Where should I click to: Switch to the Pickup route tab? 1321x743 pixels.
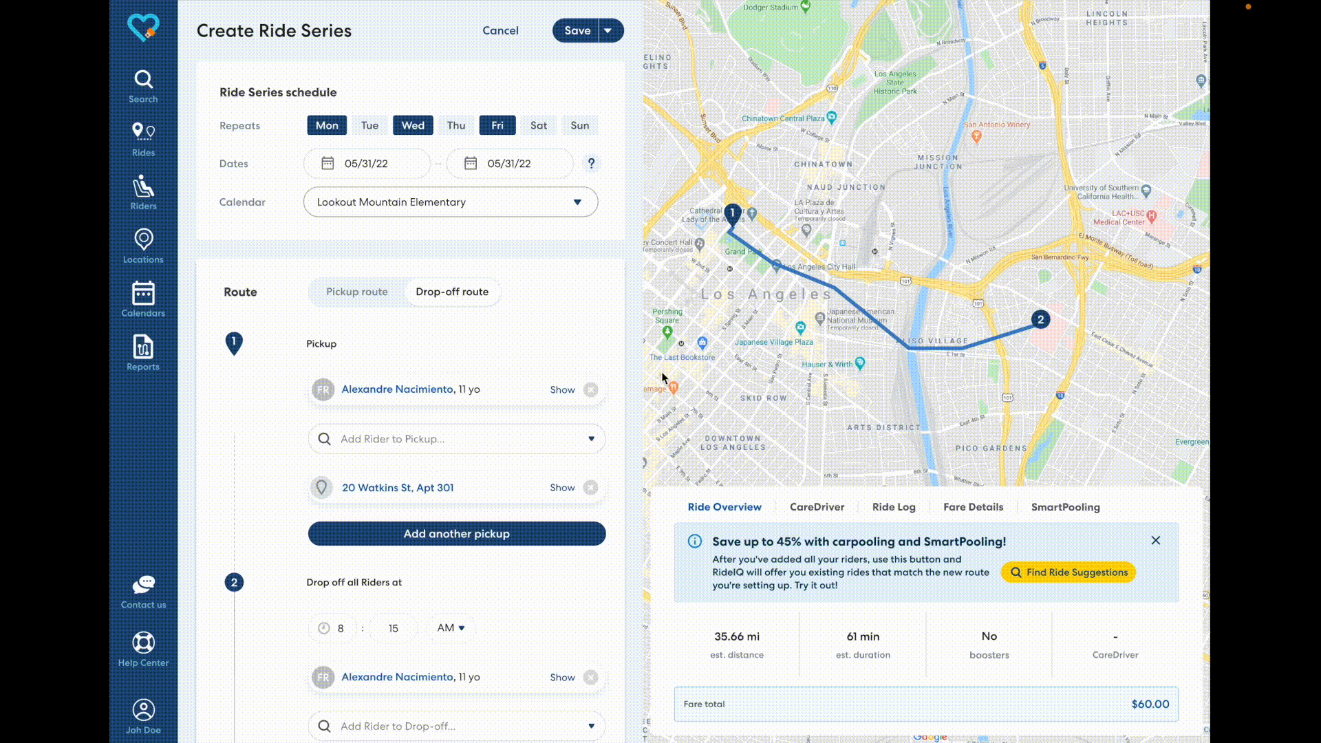point(356,292)
